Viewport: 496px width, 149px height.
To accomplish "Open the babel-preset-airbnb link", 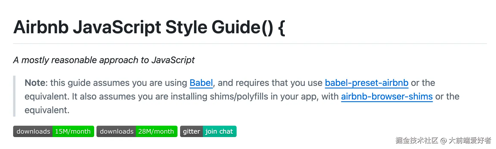I will coord(366,83).
